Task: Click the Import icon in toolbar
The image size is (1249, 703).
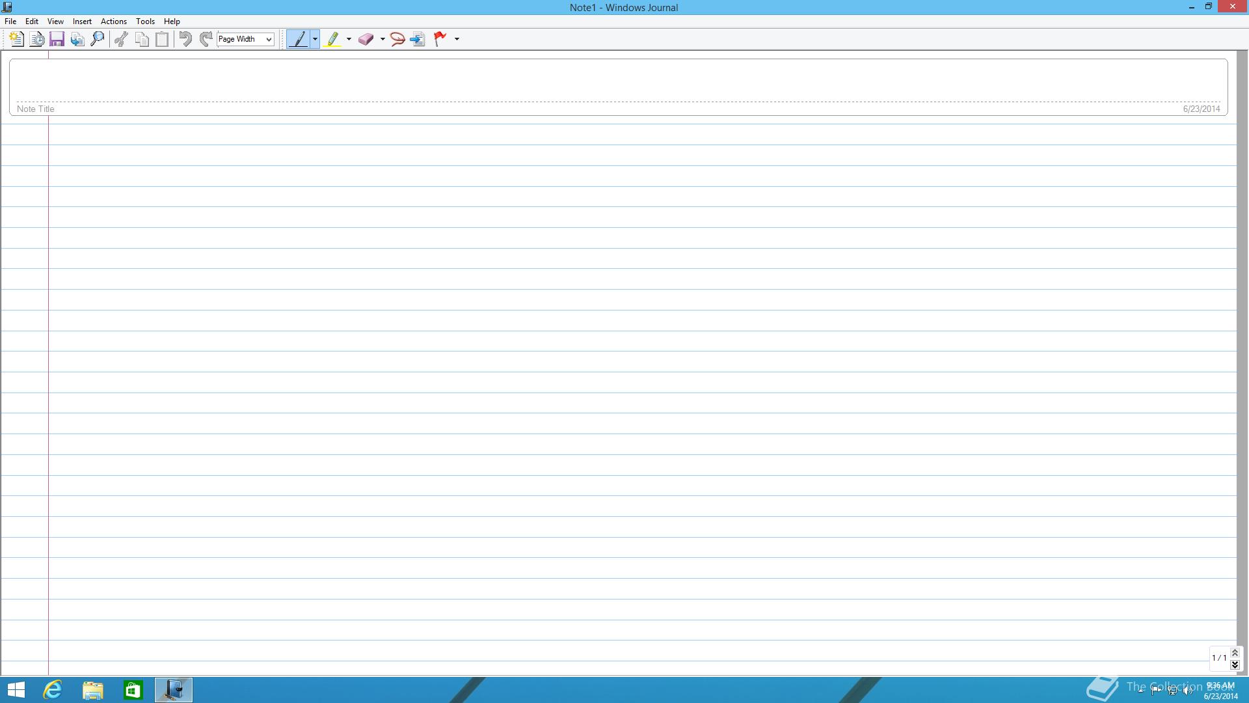Action: coord(77,39)
